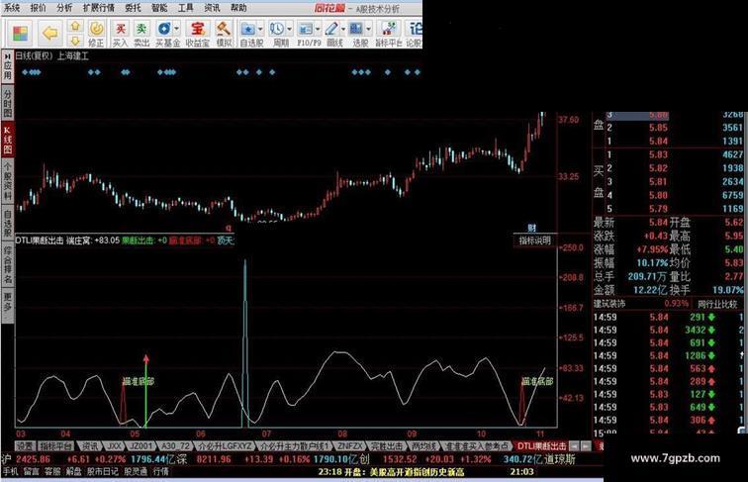The height and width of the screenshot is (482, 748).
Task: Expand the 选股 dropdown arrow
Action: point(369,29)
